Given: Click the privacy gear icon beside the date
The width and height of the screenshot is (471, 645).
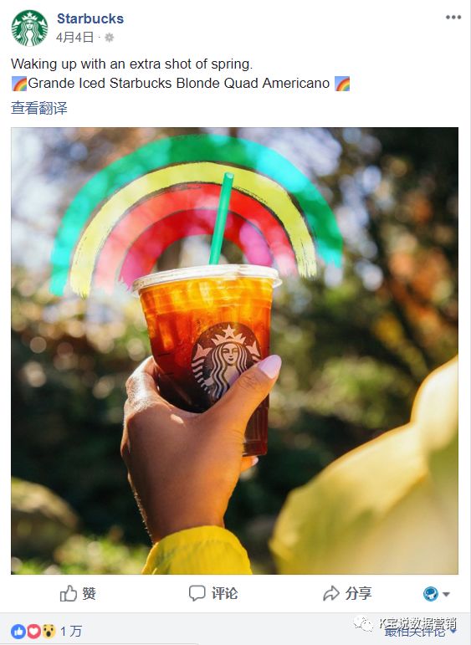Looking at the screenshot, I should (109, 38).
